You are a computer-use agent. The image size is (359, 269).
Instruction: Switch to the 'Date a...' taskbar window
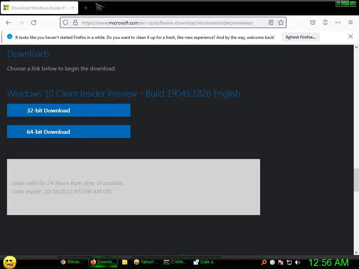206,262
